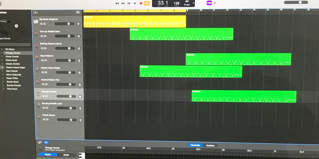Mute the Torn Up Wobble Bass track
Viewport: 319px width, 159px height.
[x=42, y=36]
